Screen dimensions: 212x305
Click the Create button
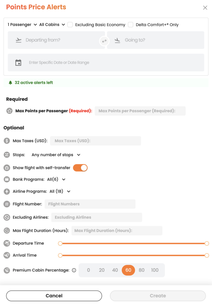pos(158,296)
